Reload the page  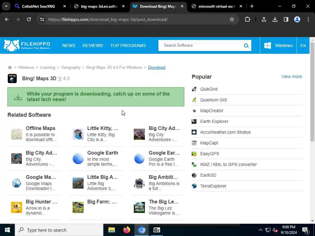(29, 19)
